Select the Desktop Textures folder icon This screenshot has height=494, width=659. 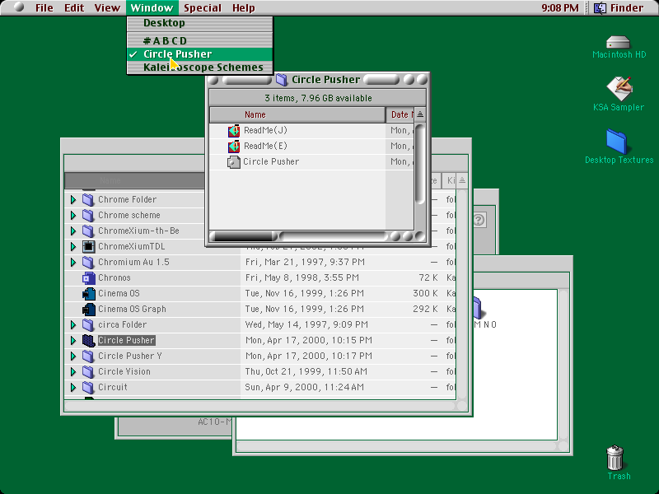pyautogui.click(x=617, y=142)
